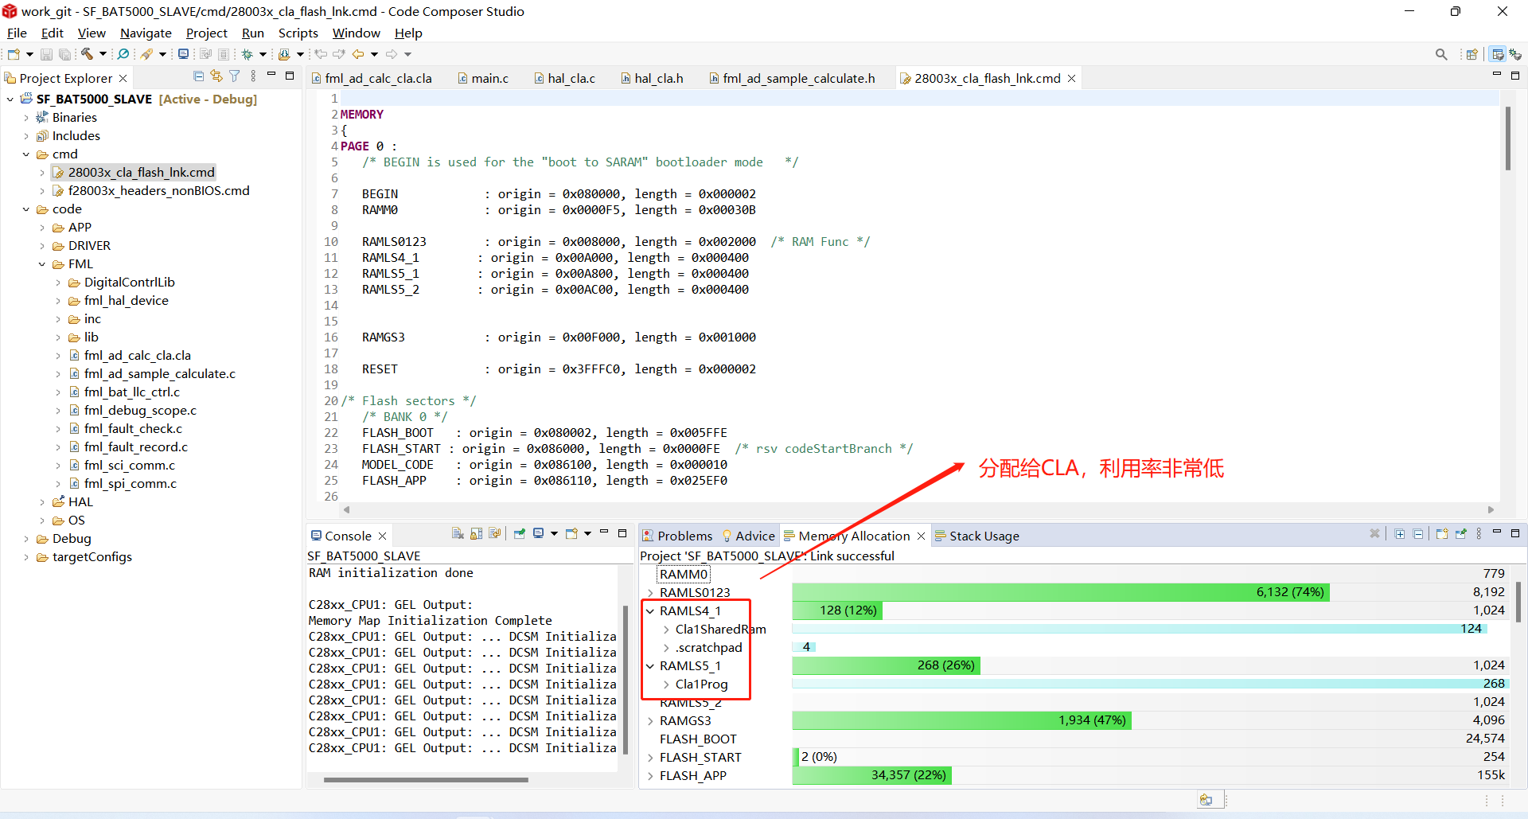Switch to the CCS Debug perspective icon
The width and height of the screenshot is (1528, 819).
[x=1515, y=54]
